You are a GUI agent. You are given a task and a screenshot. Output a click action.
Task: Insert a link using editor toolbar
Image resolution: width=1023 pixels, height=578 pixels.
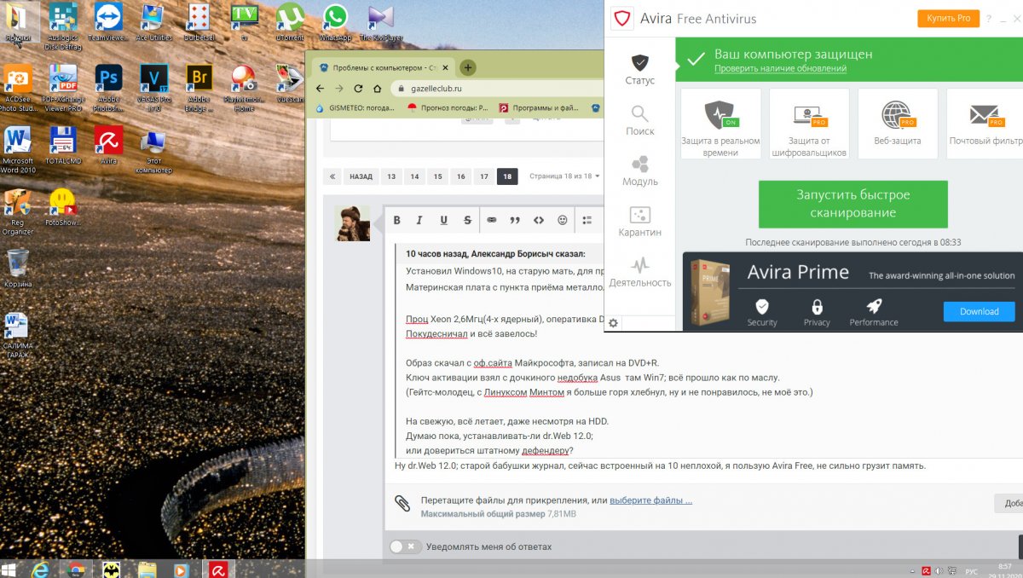(x=491, y=220)
